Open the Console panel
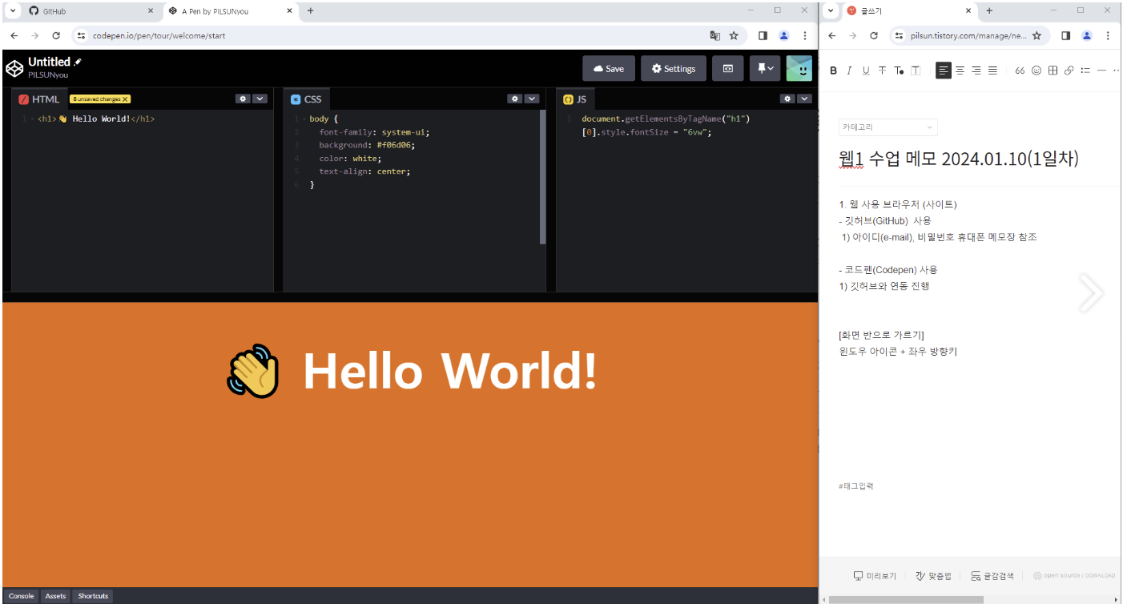The width and height of the screenshot is (1123, 604). tap(22, 596)
